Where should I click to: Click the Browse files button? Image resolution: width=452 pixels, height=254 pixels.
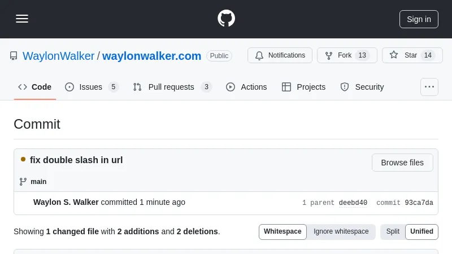click(402, 163)
